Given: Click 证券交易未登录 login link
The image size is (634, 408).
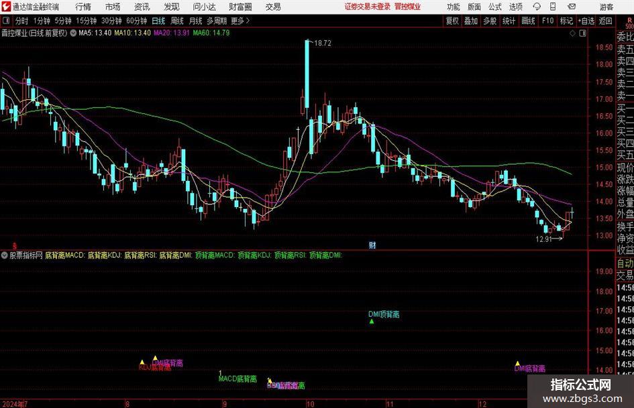Looking at the screenshot, I should pyautogui.click(x=368, y=7).
